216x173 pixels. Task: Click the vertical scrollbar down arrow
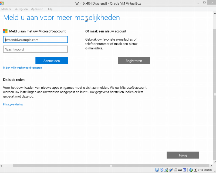click(215, 162)
